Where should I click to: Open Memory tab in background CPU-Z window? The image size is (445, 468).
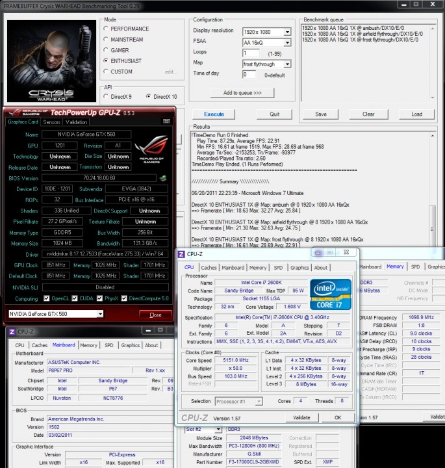395,266
